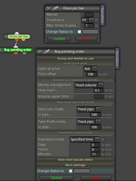Open the Take-Profit mode dropdown

(x=89, y=122)
